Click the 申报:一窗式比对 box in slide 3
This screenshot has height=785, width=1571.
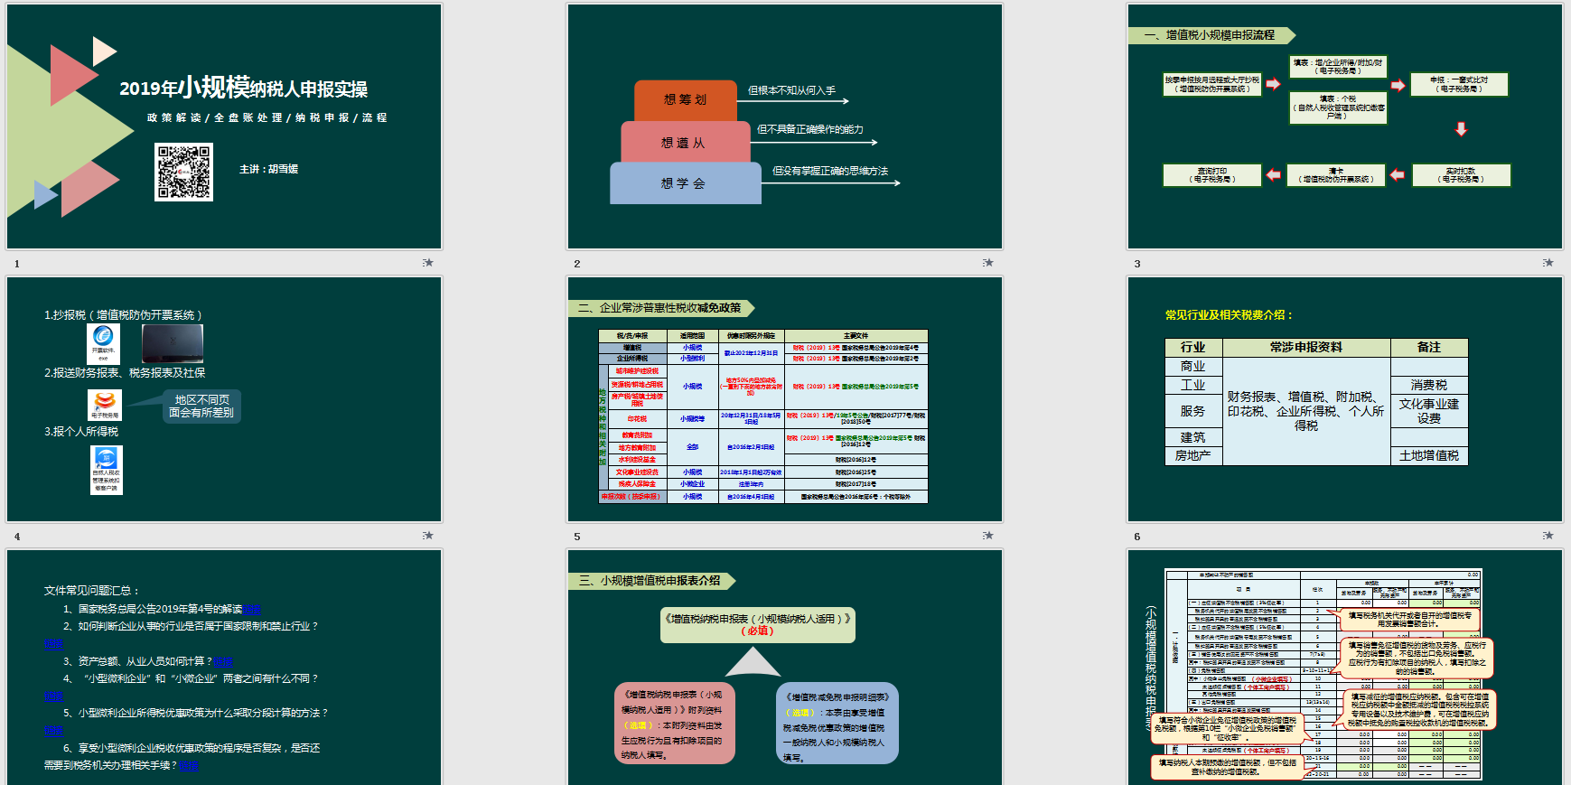click(1459, 84)
